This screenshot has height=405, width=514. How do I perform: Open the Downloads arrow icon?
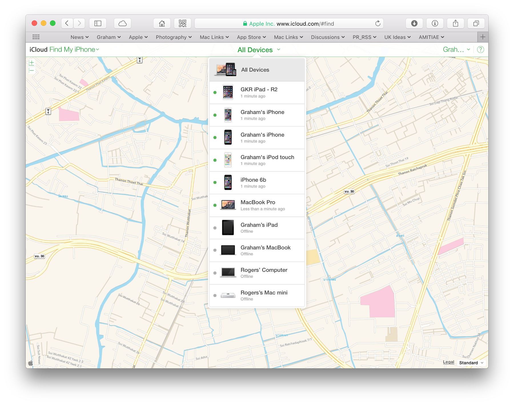pos(414,23)
